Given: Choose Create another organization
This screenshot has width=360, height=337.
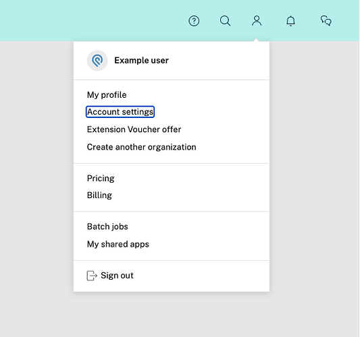Looking at the screenshot, I should click(x=142, y=147).
